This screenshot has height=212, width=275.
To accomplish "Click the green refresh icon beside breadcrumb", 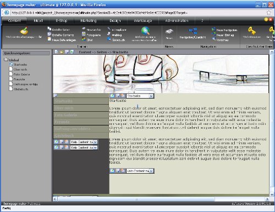I will [x=72, y=52].
